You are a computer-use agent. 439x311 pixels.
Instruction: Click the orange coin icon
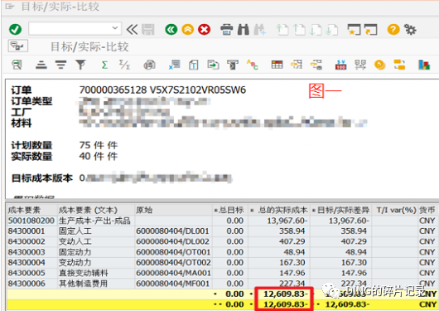[x=379, y=65]
